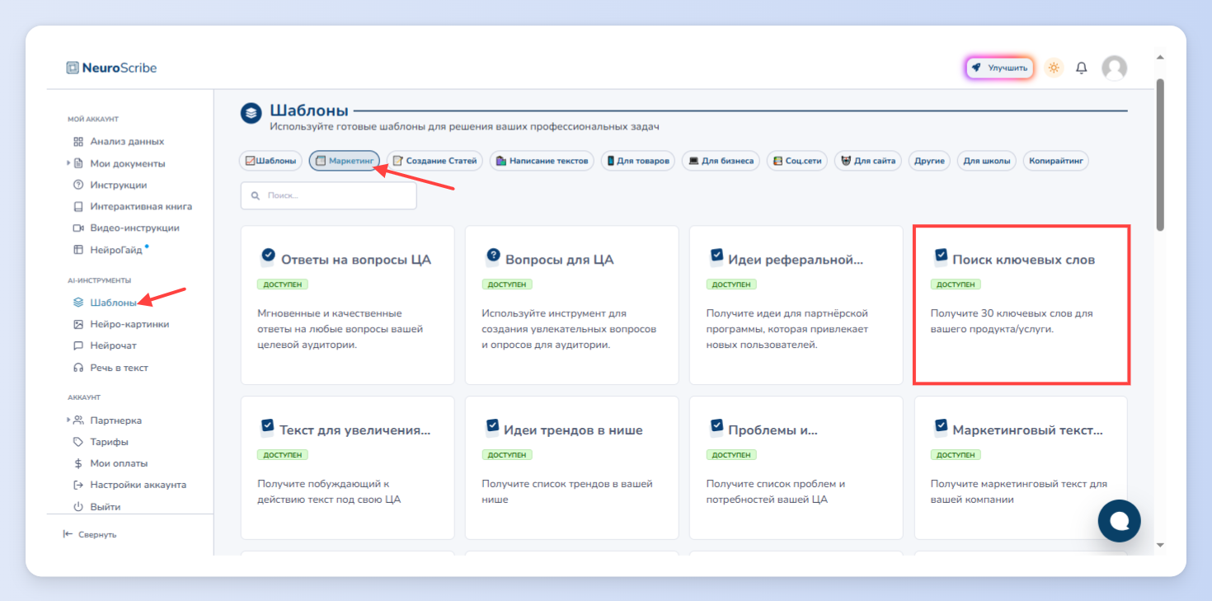Click the НейроГайд table icon
1212x601 pixels.
click(78, 250)
